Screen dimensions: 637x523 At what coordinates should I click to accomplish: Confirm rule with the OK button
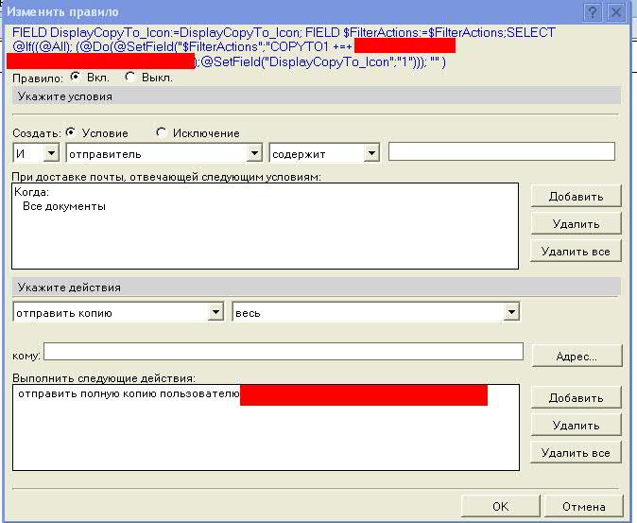500,507
